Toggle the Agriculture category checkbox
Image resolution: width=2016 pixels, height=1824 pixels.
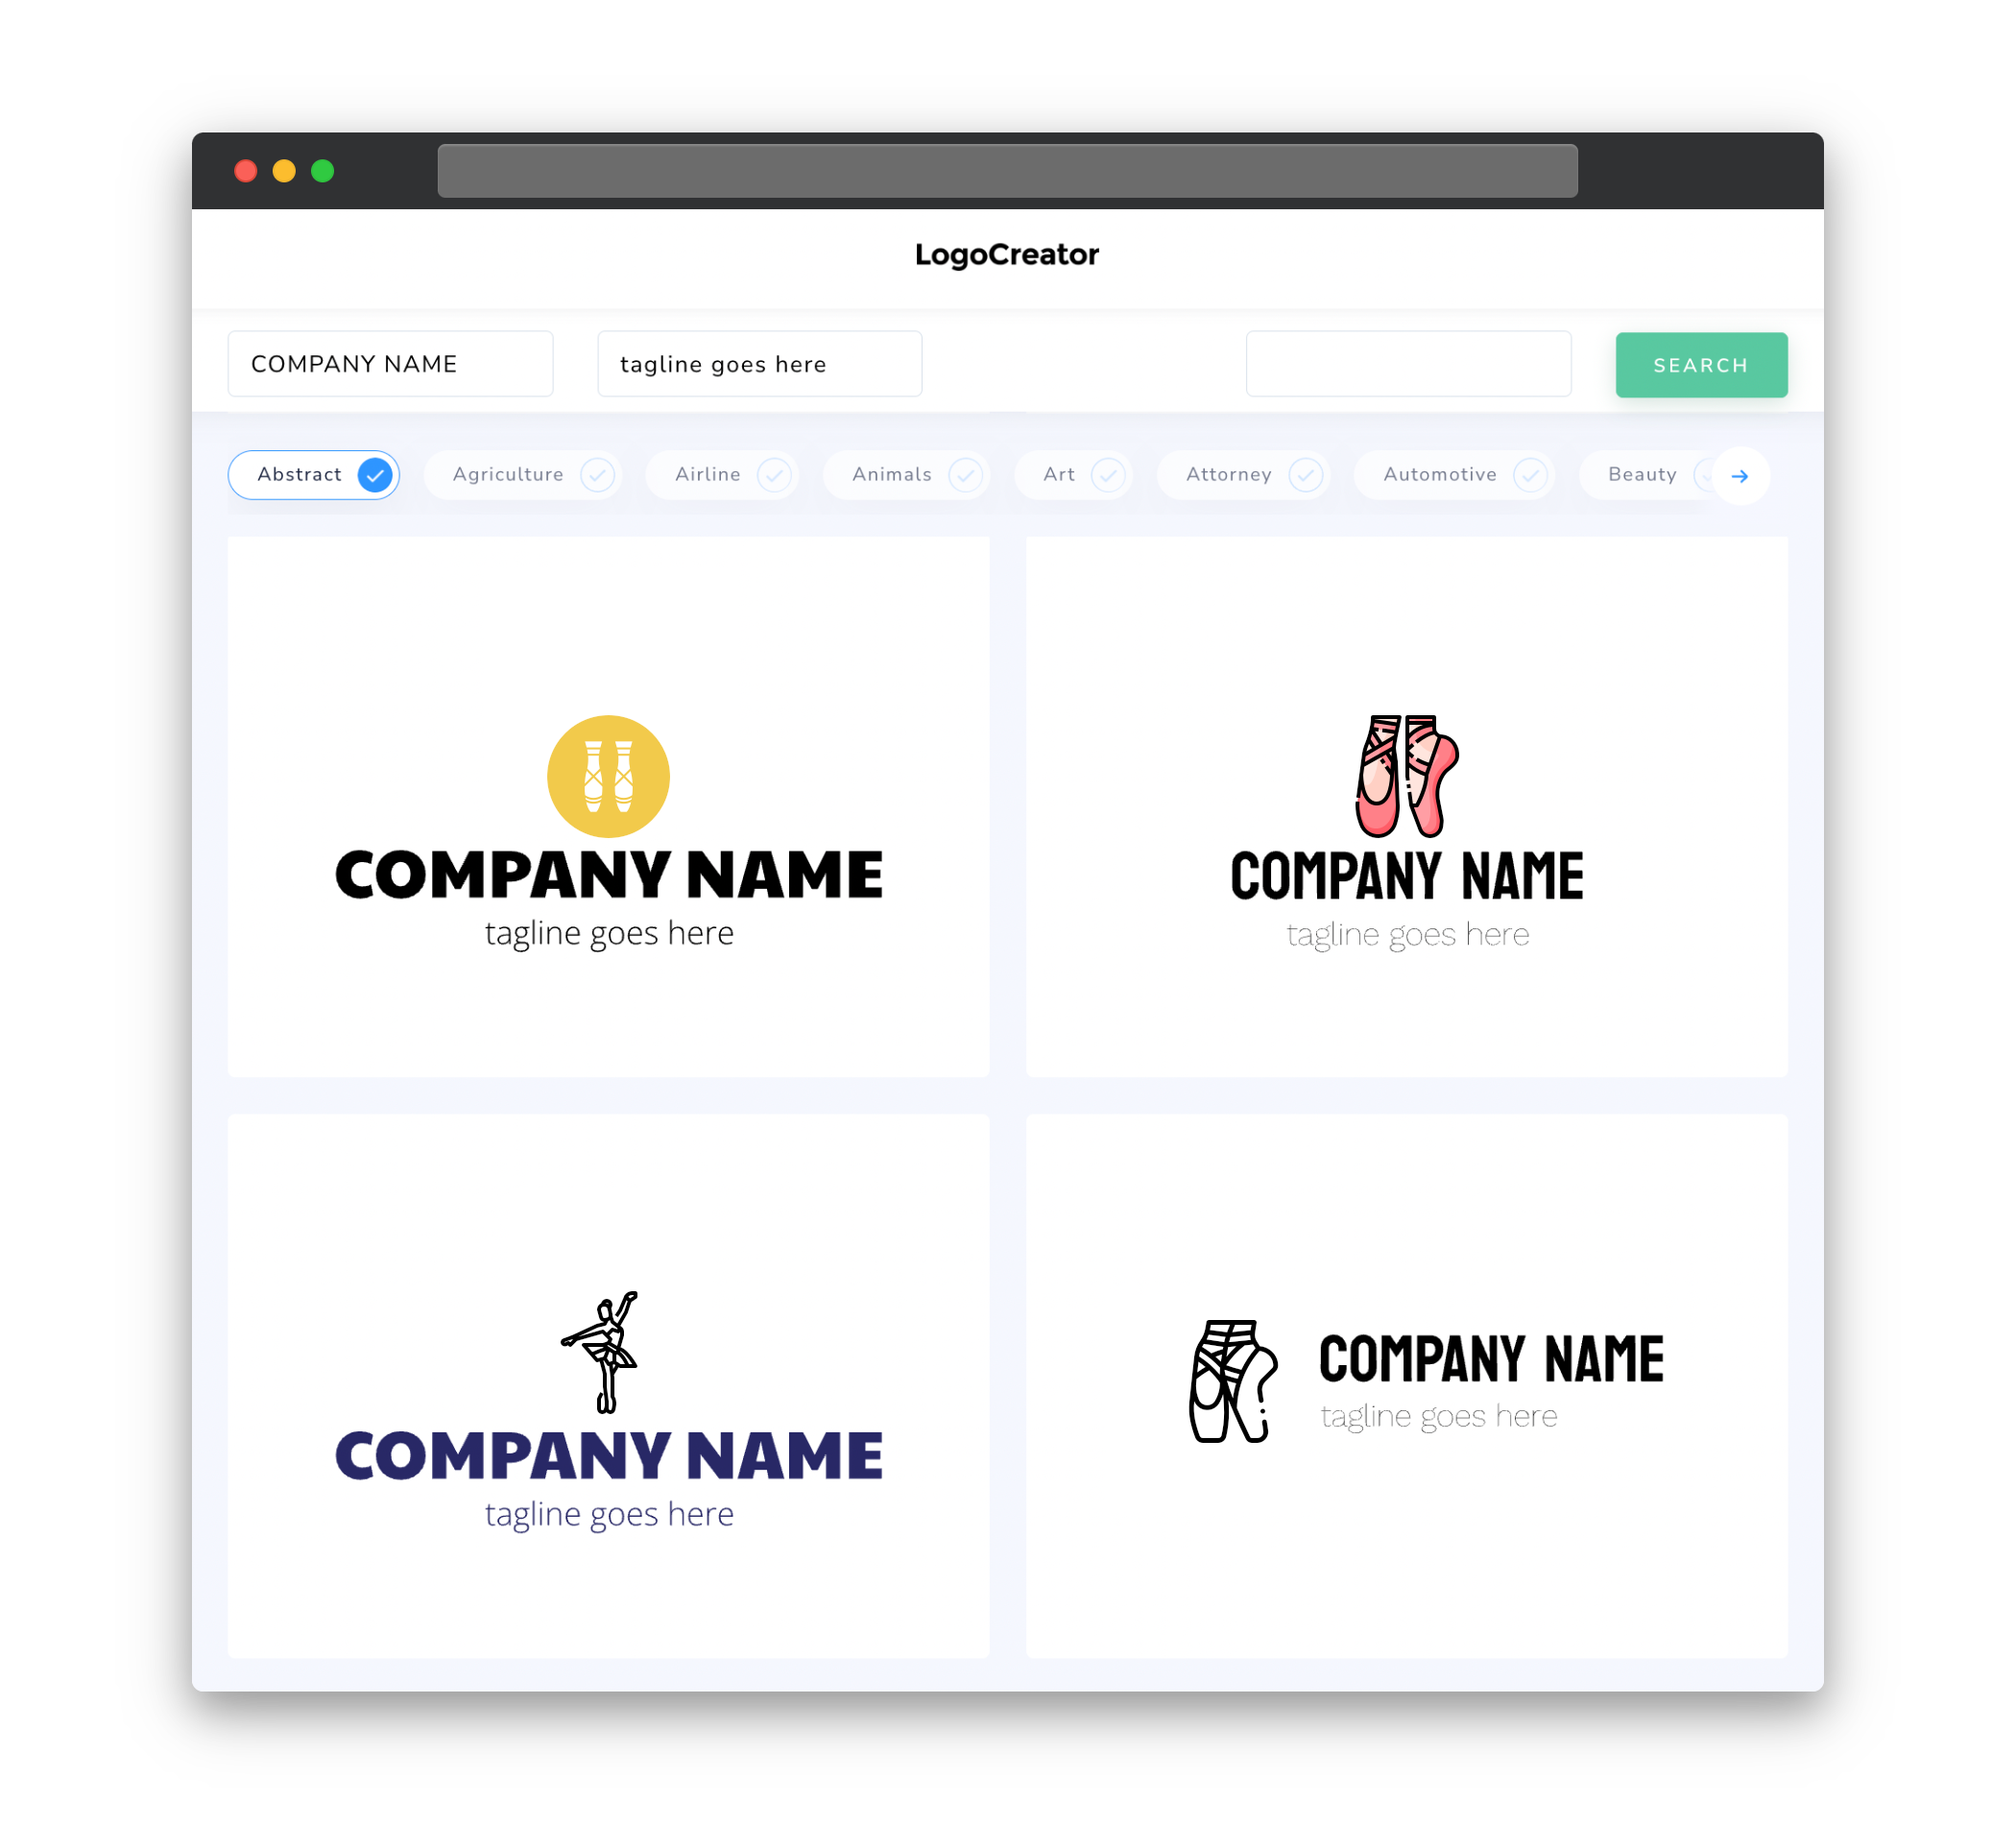pos(595,474)
